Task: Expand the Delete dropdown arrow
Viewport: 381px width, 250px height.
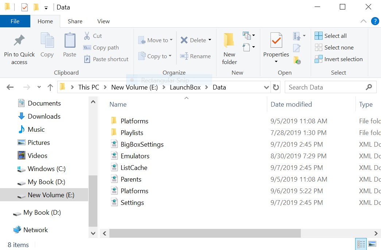Action: pyautogui.click(x=210, y=40)
